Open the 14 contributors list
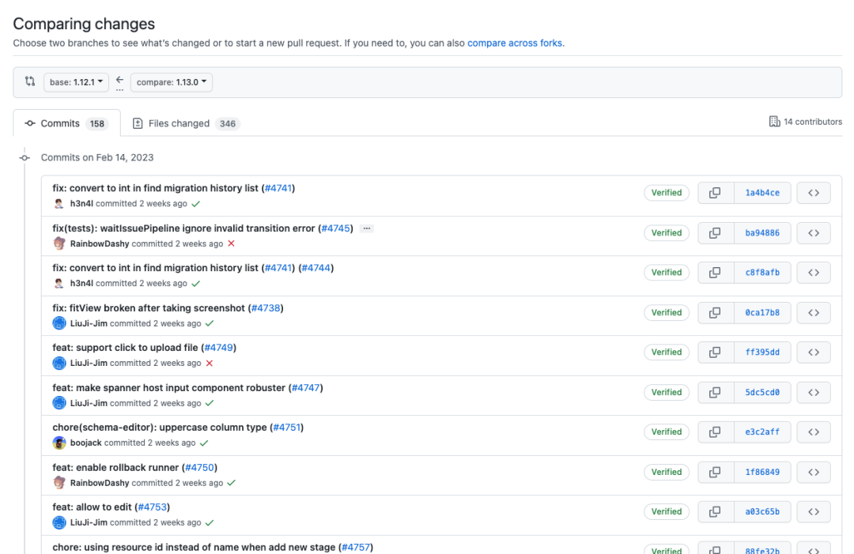Screen dimensions: 854x554 pos(806,122)
